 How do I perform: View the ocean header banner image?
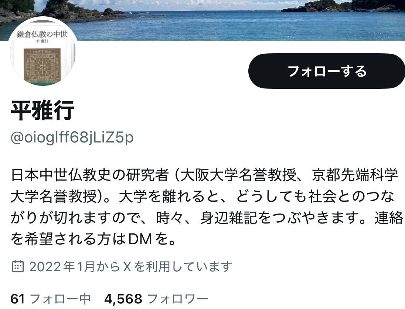tap(202, 20)
